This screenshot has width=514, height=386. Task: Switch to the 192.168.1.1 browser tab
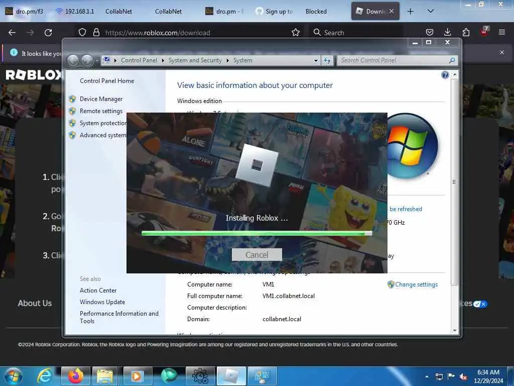(x=75, y=12)
